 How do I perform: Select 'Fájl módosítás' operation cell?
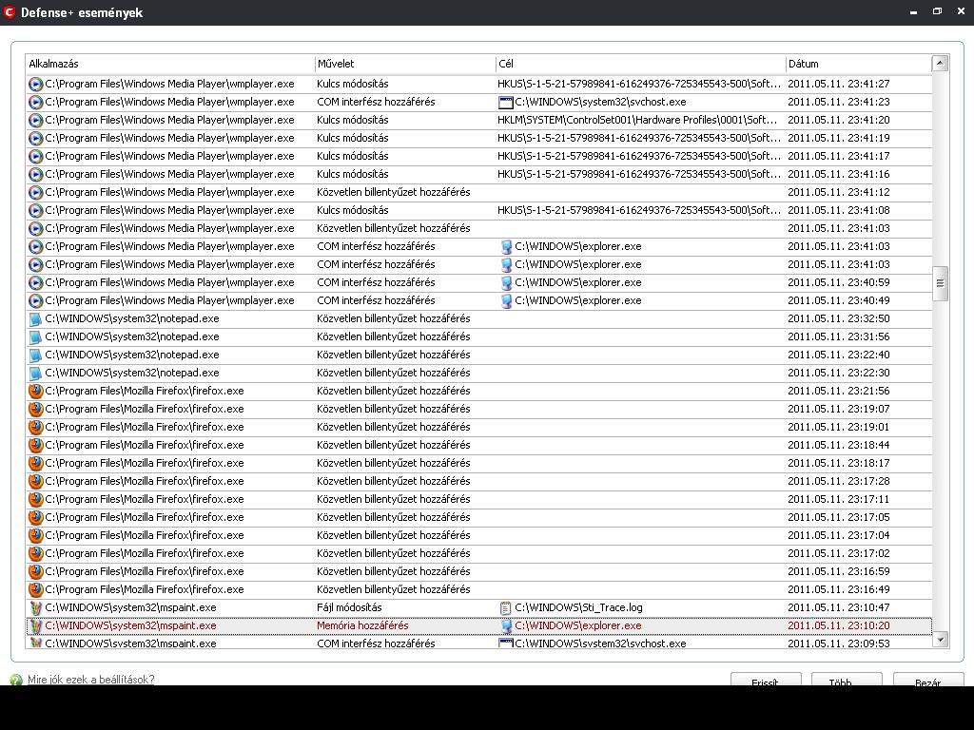[349, 607]
